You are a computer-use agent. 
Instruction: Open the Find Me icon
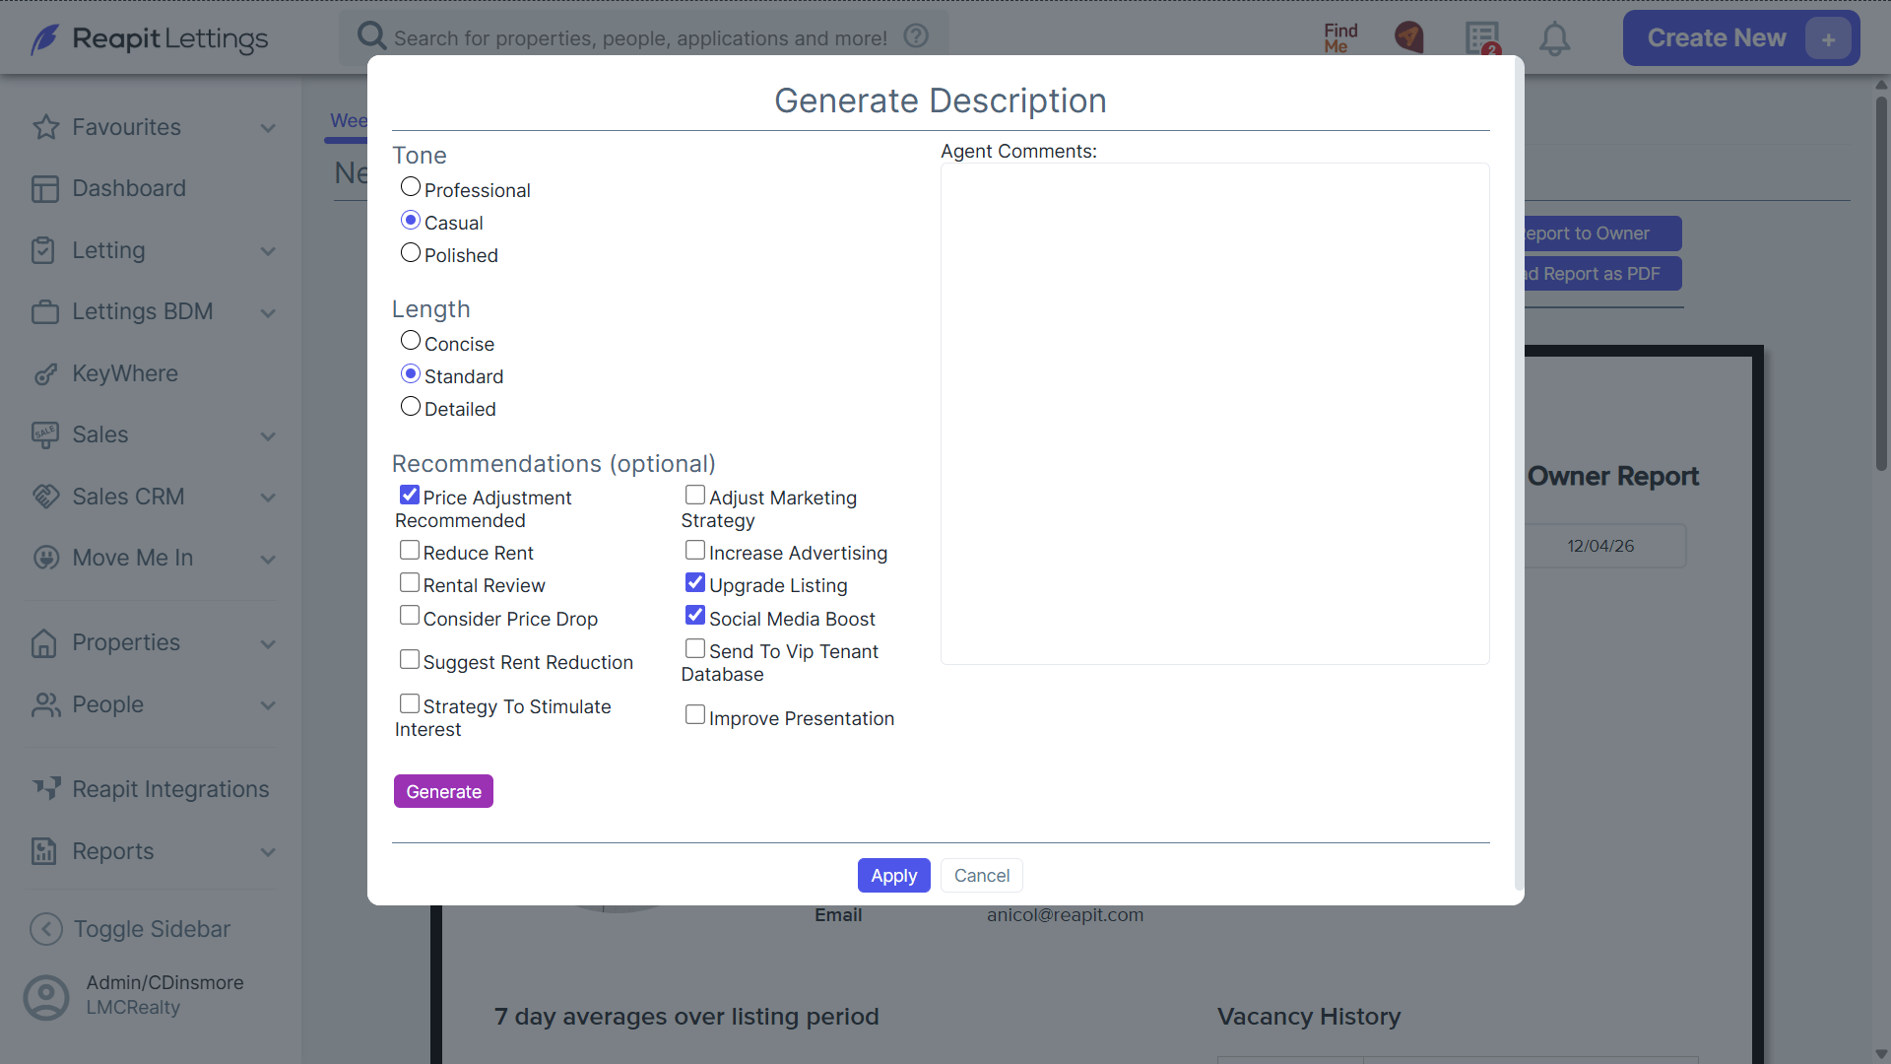[1340, 38]
